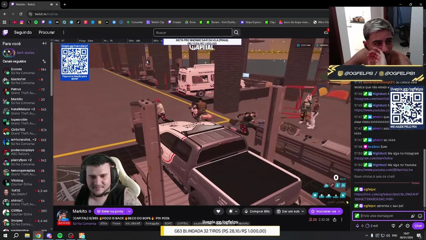Expand the arrow next to Bater na porta
This screenshot has height=240, width=426.
[x=129, y=211]
